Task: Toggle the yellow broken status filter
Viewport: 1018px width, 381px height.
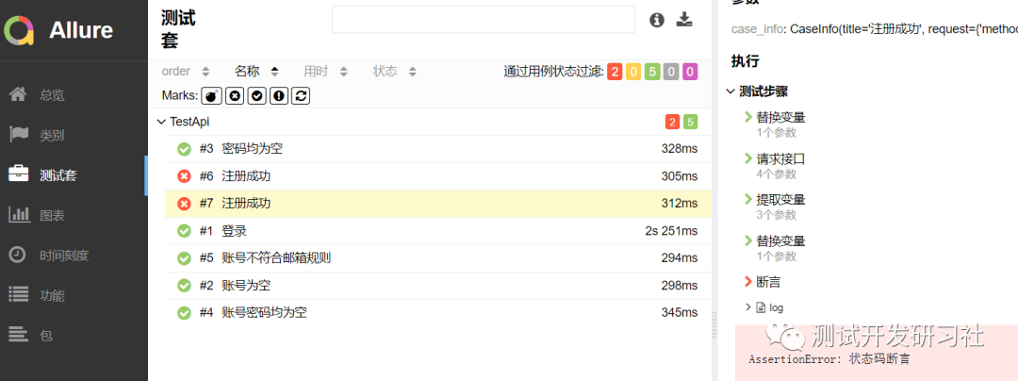Action: [x=633, y=72]
